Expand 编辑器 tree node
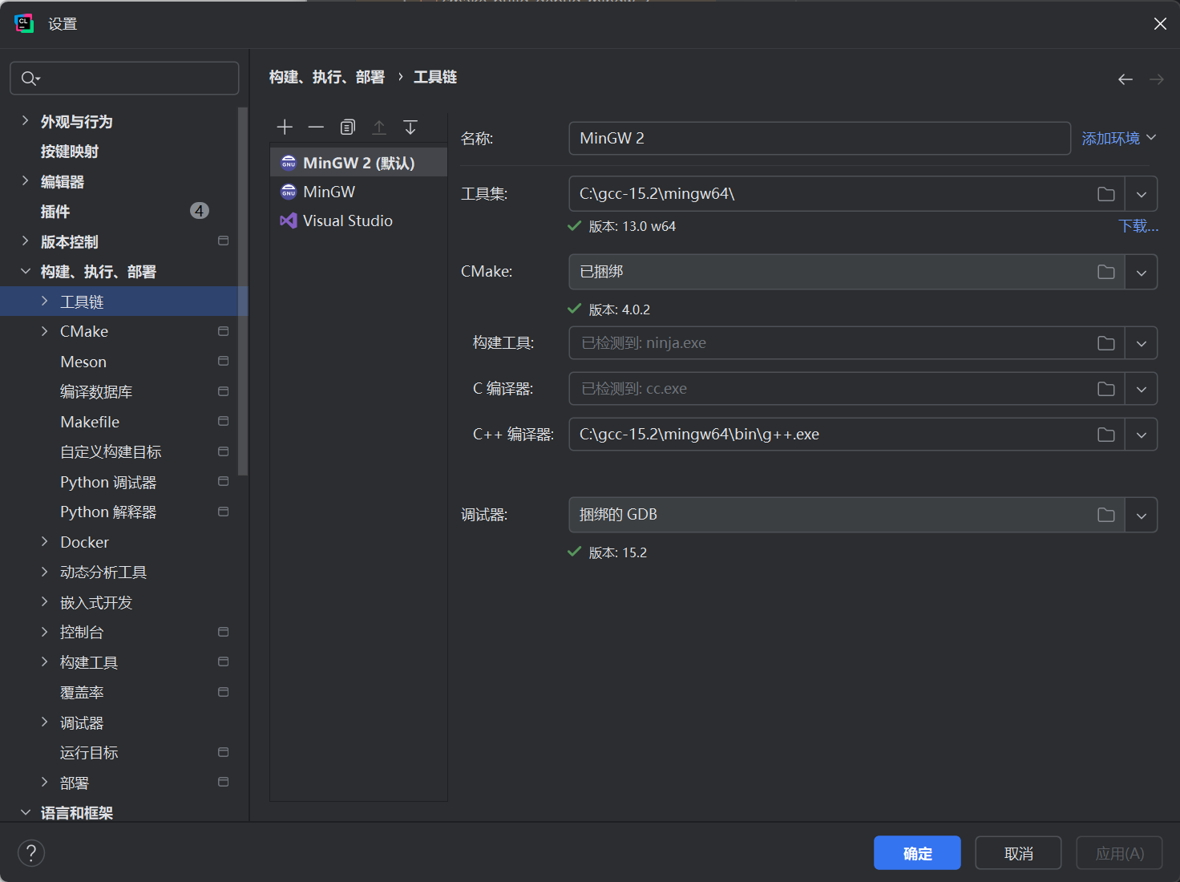 click(x=25, y=181)
